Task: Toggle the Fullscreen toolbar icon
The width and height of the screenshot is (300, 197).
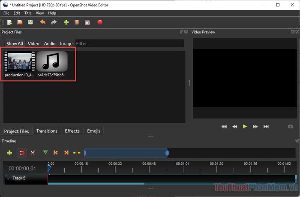Action: tap(87, 22)
